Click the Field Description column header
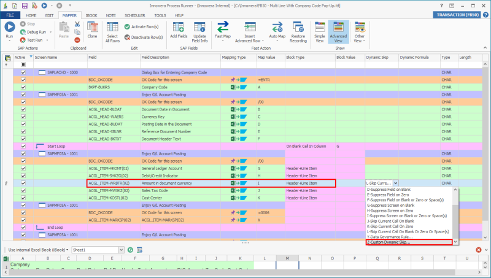The height and width of the screenshot is (278, 491). click(x=155, y=56)
